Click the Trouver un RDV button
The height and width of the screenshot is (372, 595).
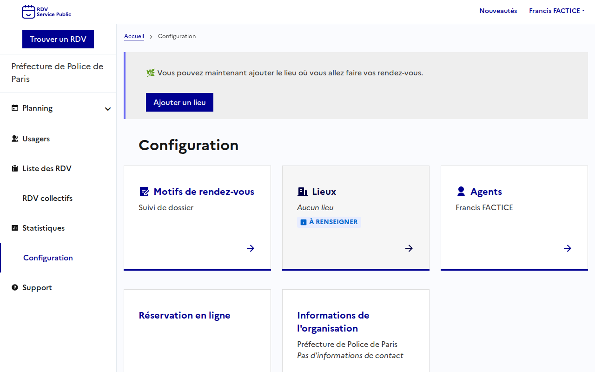58,39
